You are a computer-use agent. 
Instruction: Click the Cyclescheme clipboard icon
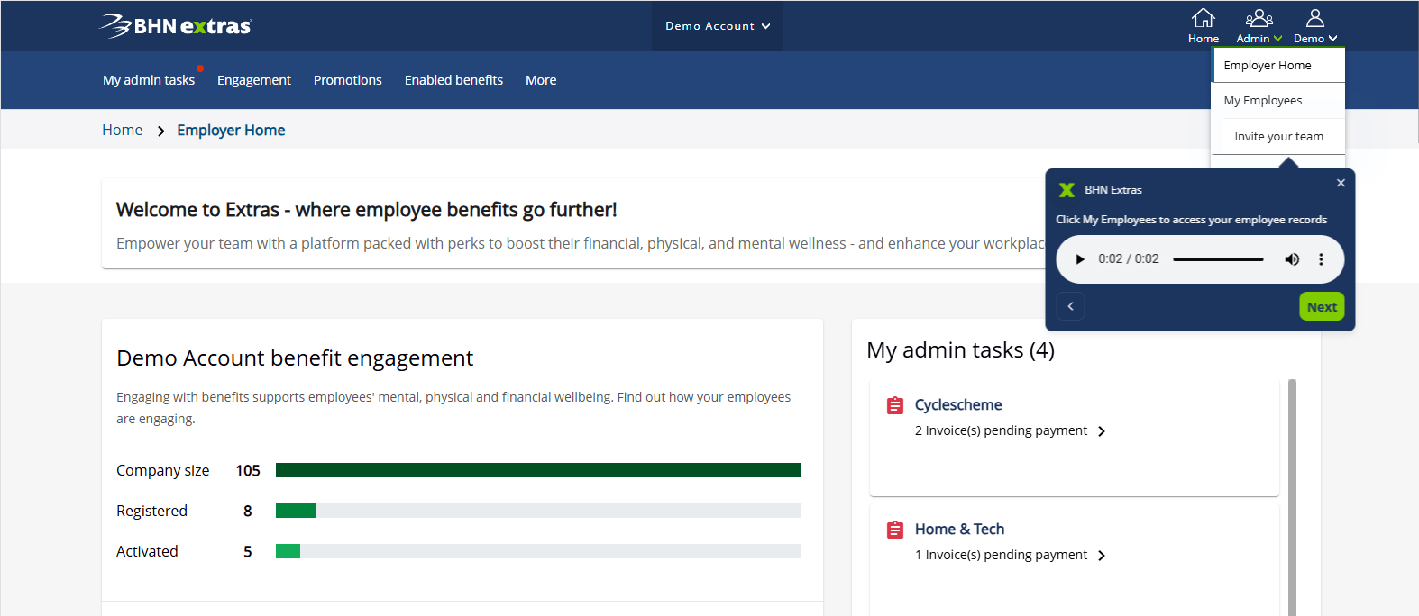[x=895, y=406]
